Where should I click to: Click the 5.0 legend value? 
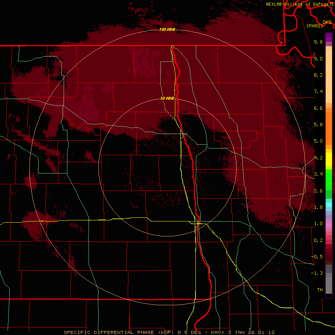[x=318, y=141]
